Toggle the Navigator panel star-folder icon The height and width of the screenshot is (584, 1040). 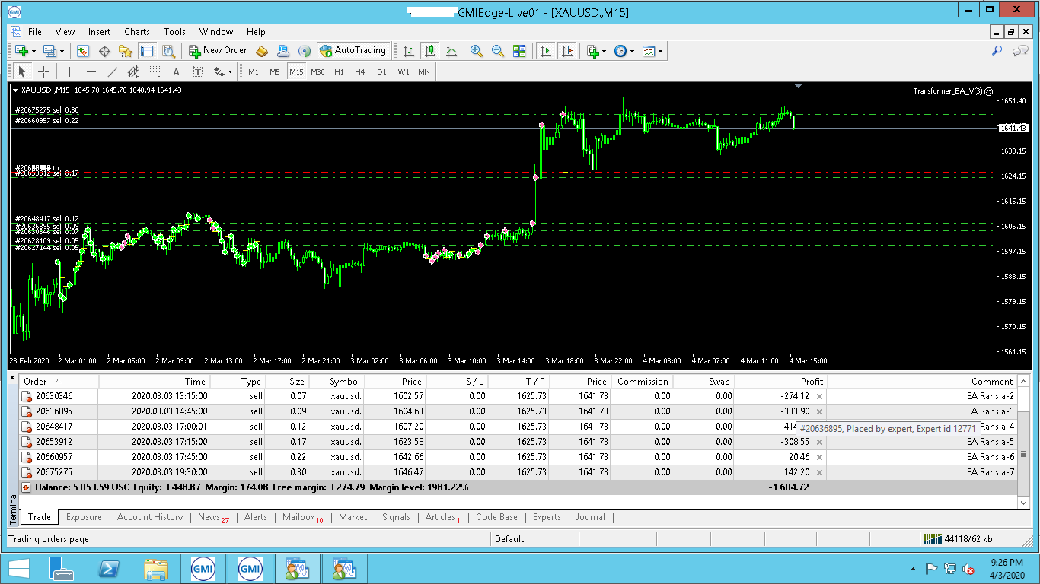point(126,51)
